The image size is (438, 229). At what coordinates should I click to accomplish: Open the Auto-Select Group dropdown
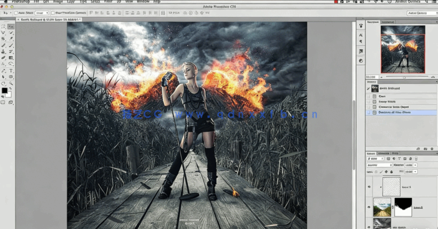(x=42, y=13)
